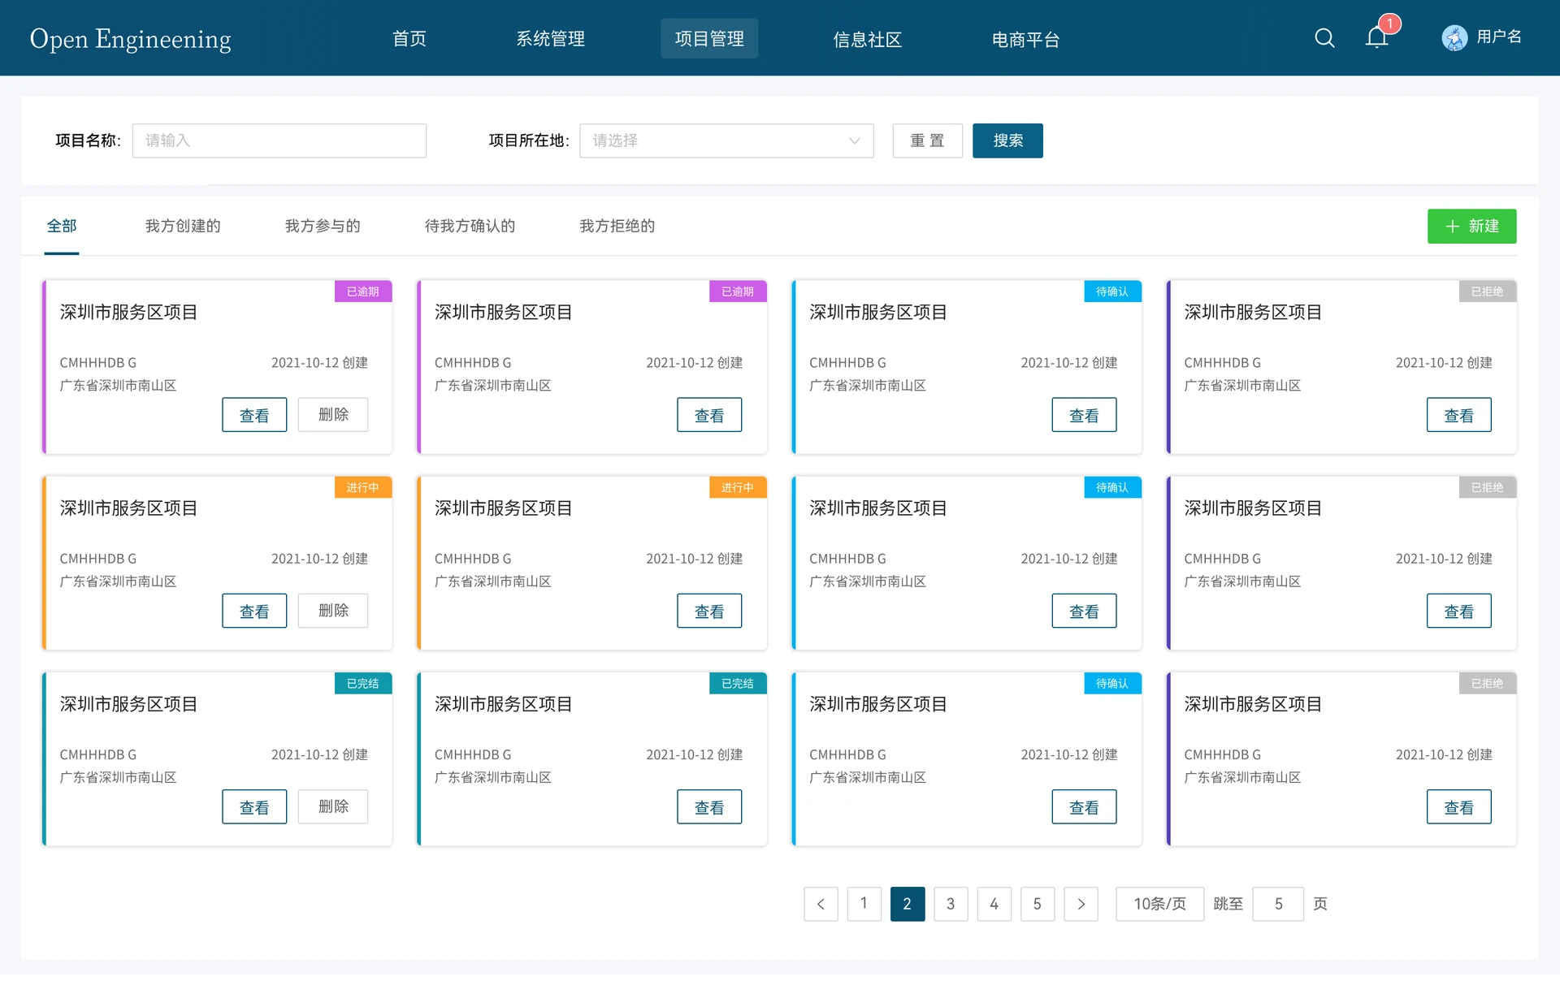Viewport: 1560px width, 981px height.
Task: Click 查看 on top-row 待确认 card
Action: pyautogui.click(x=1084, y=415)
